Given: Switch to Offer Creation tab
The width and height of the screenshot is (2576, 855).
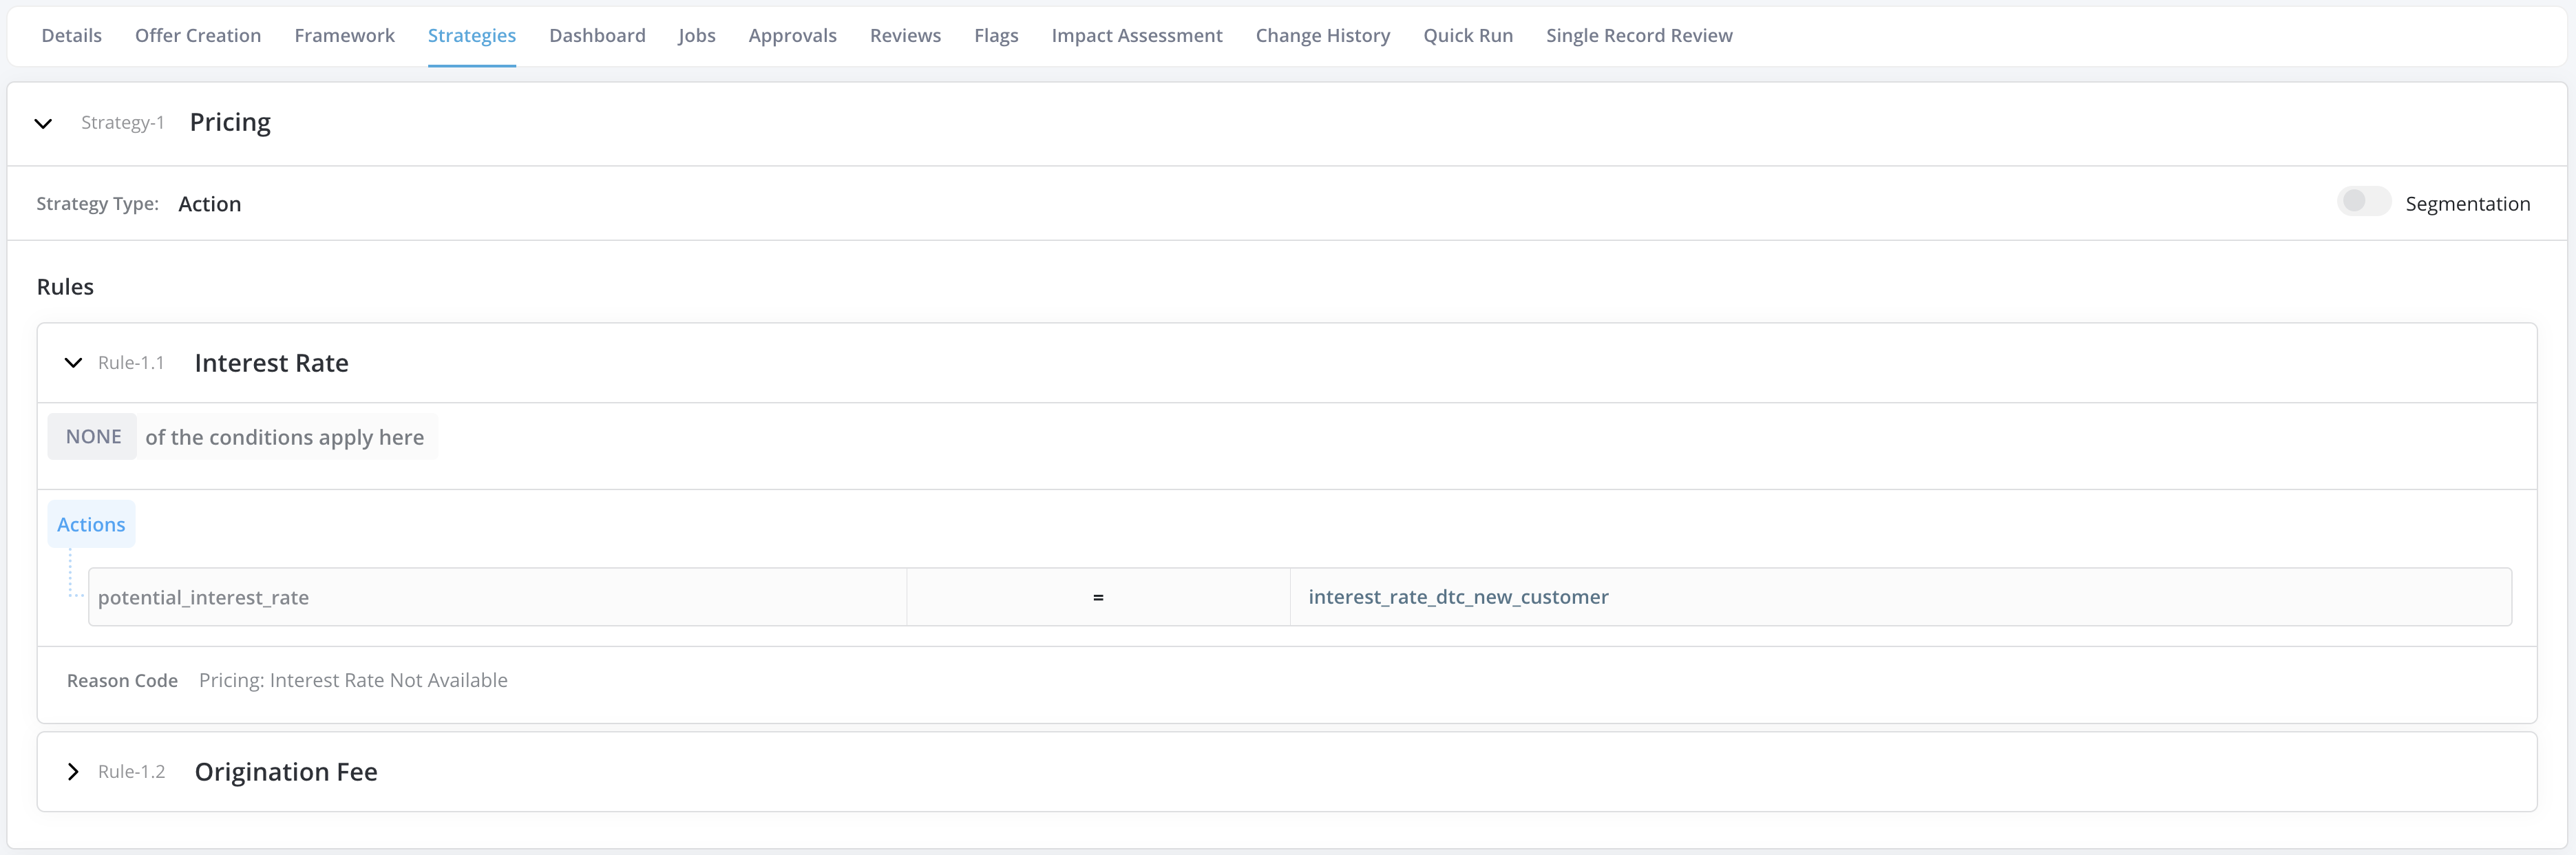Looking at the screenshot, I should point(198,36).
